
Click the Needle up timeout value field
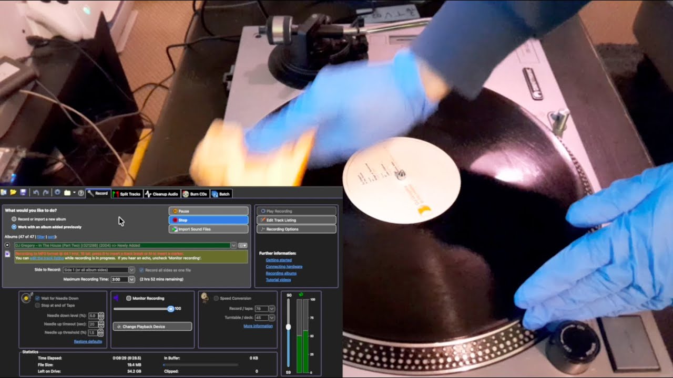coord(93,324)
